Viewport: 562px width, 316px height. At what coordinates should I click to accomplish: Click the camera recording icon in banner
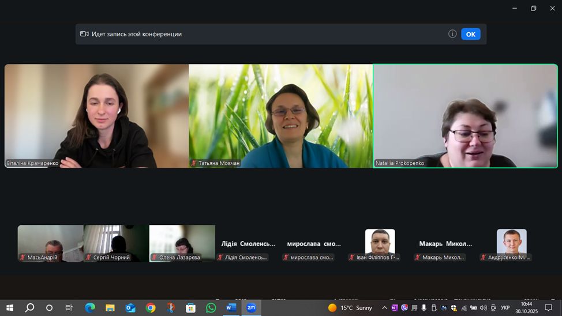(84, 34)
